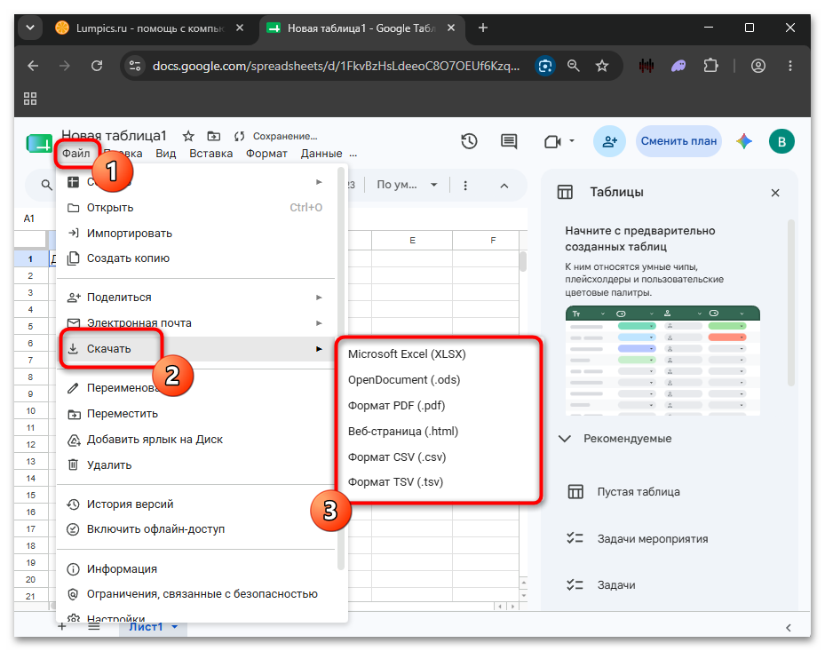Start a video call with camera icon

[552, 141]
